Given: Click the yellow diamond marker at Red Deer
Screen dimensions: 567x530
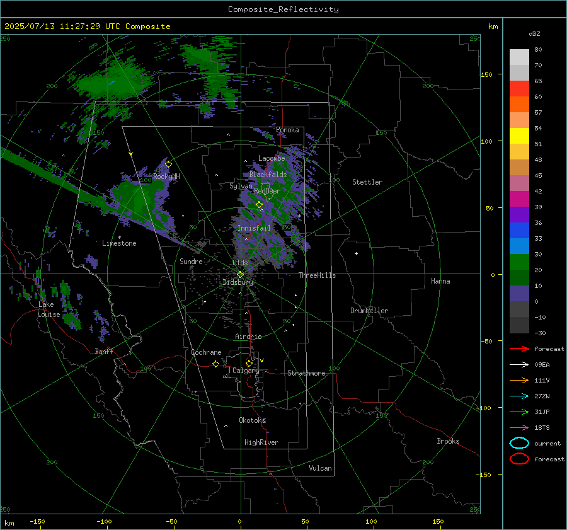Looking at the screenshot, I should pyautogui.click(x=259, y=205).
